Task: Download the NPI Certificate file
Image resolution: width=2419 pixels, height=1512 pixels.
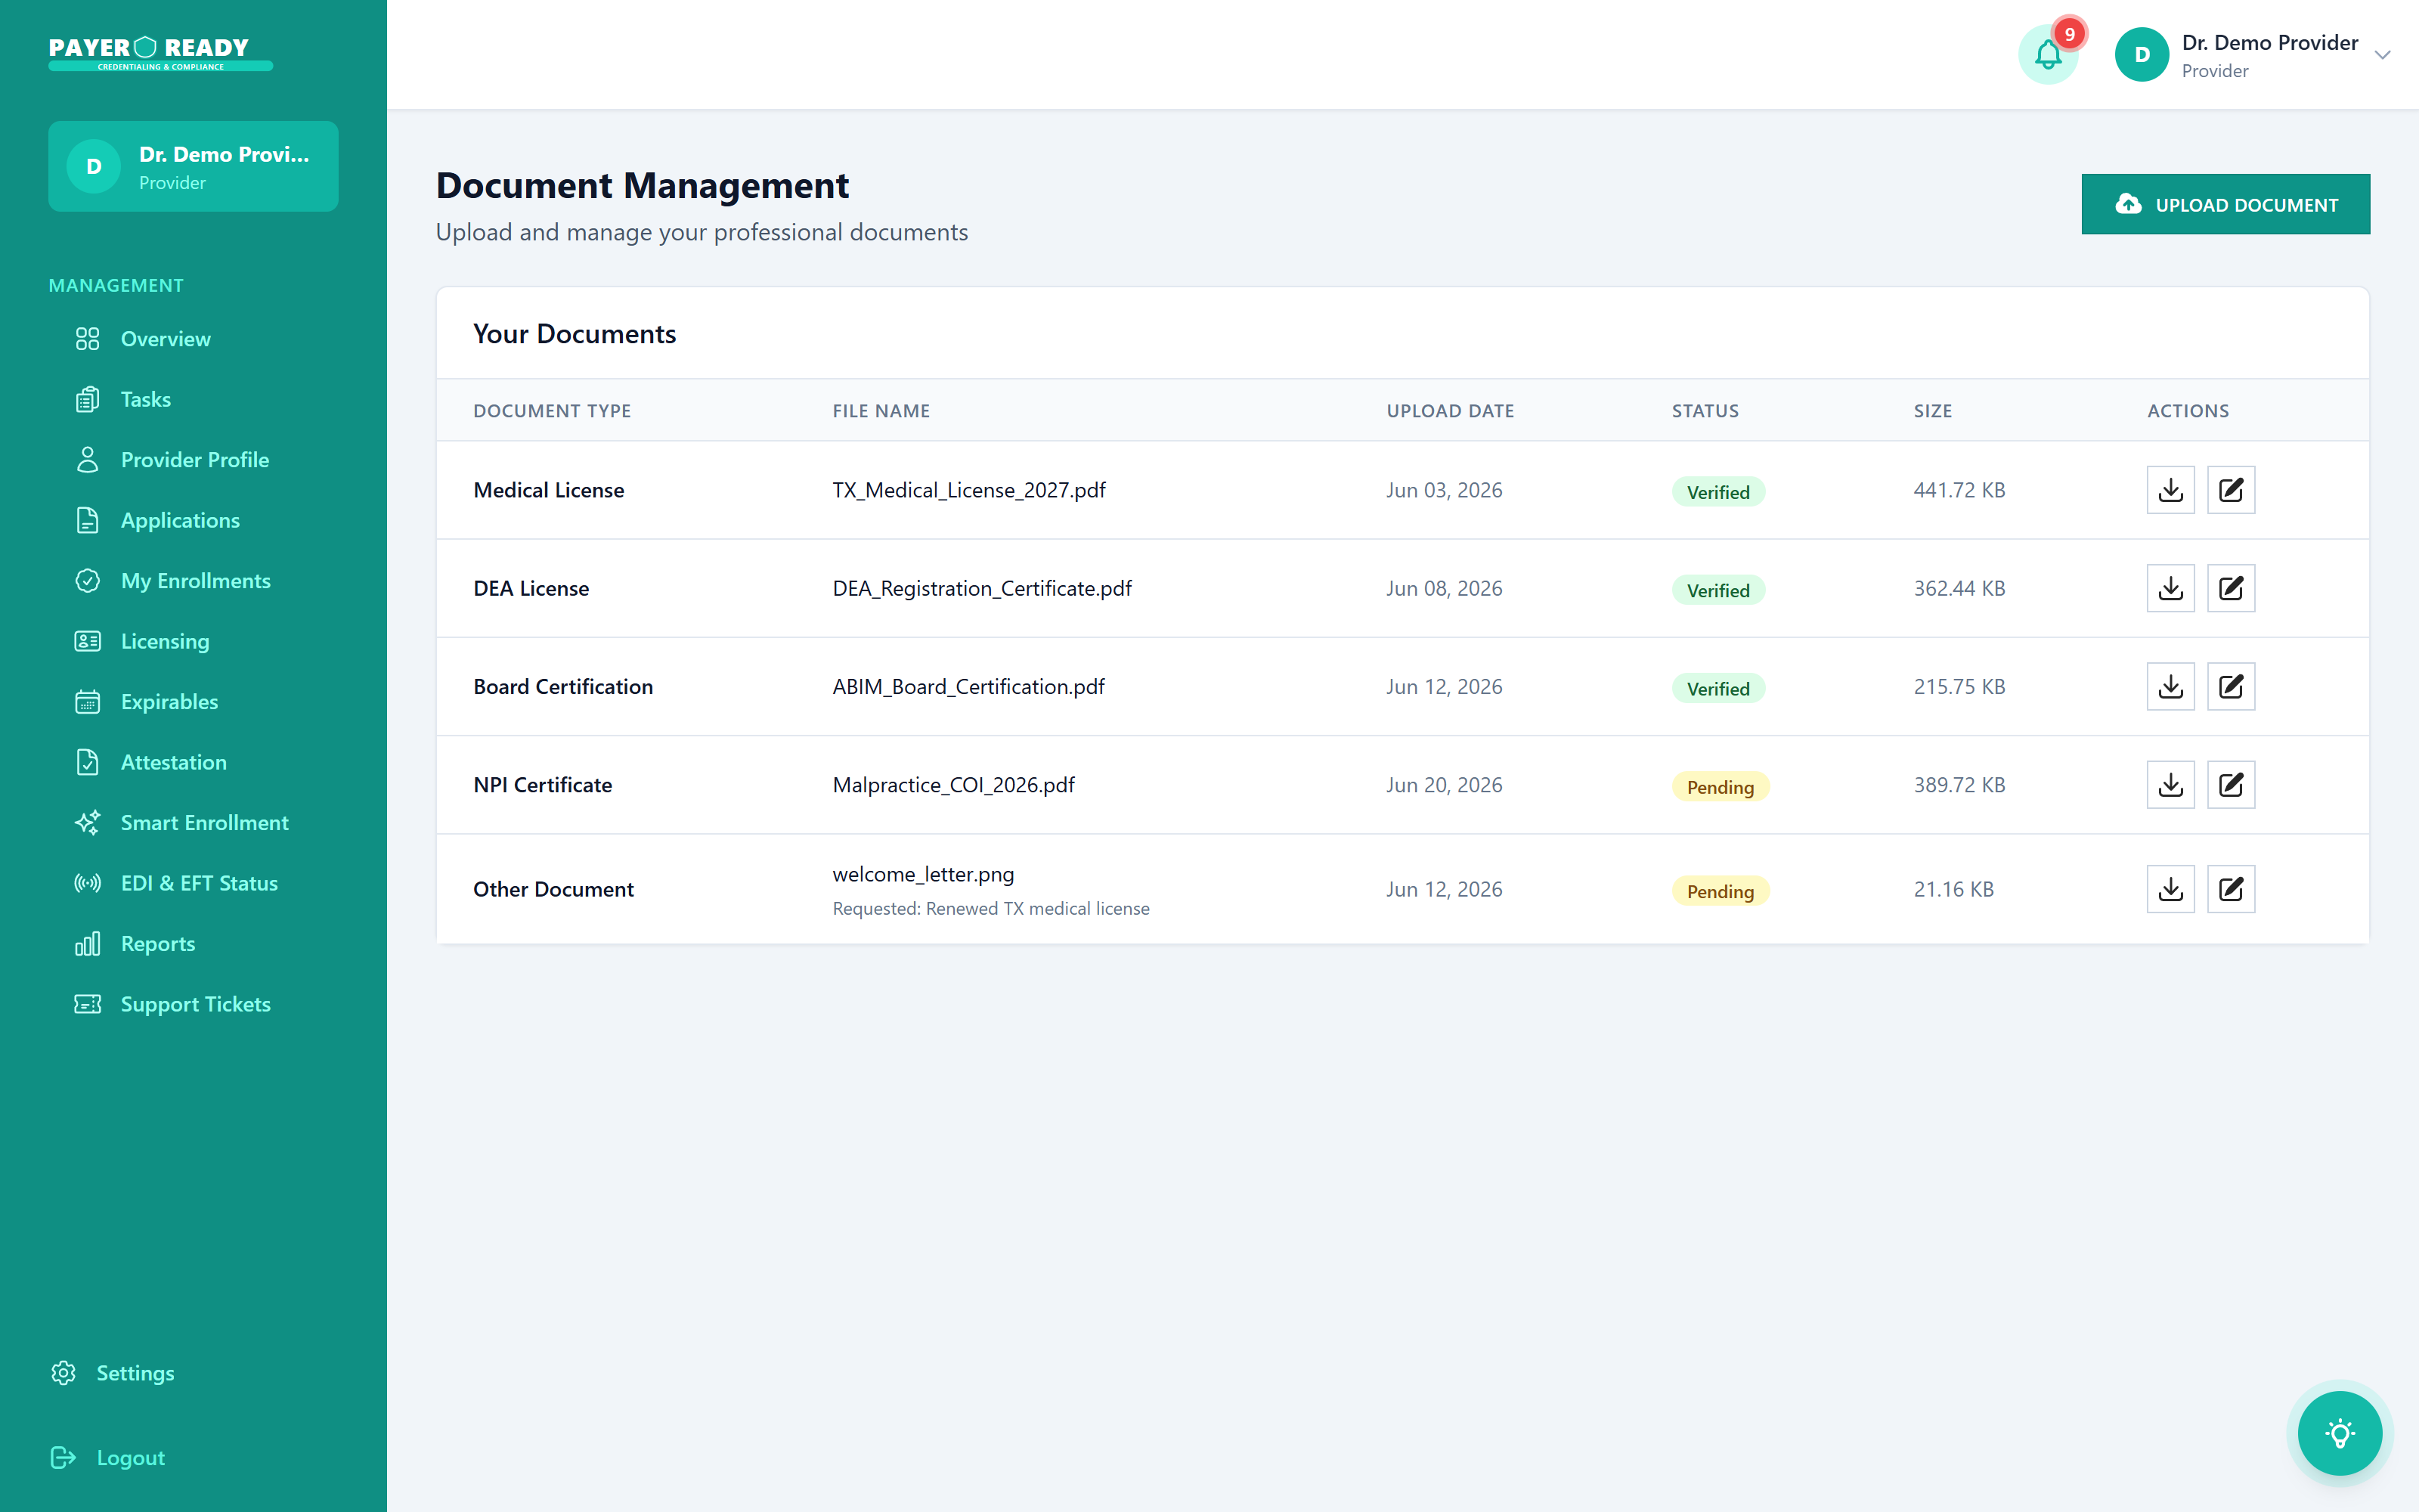Action: click(x=2170, y=785)
